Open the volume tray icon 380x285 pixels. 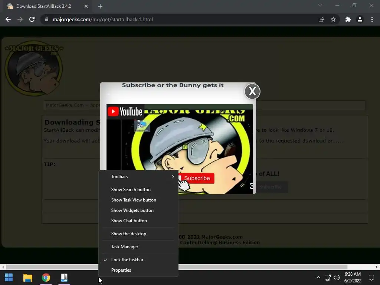336,278
